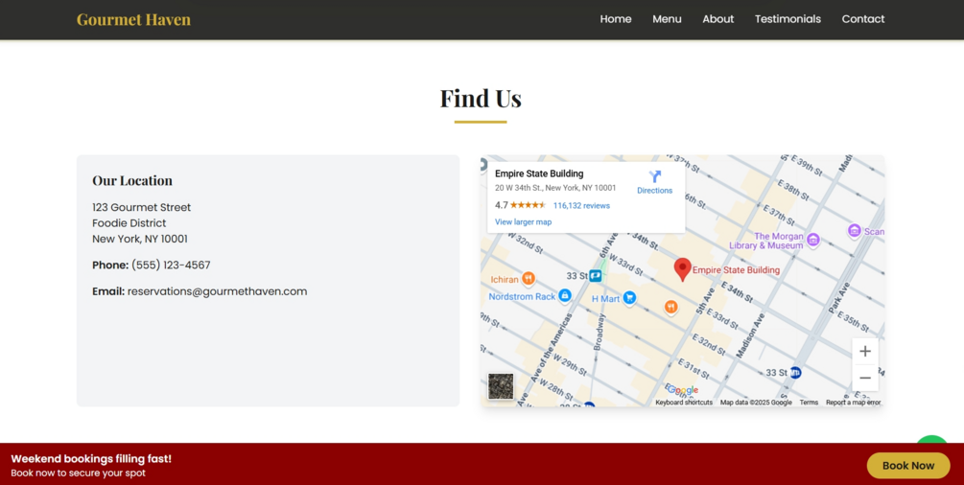The image size is (964, 485).
Task: Open the View larger map link
Action: [x=523, y=222]
